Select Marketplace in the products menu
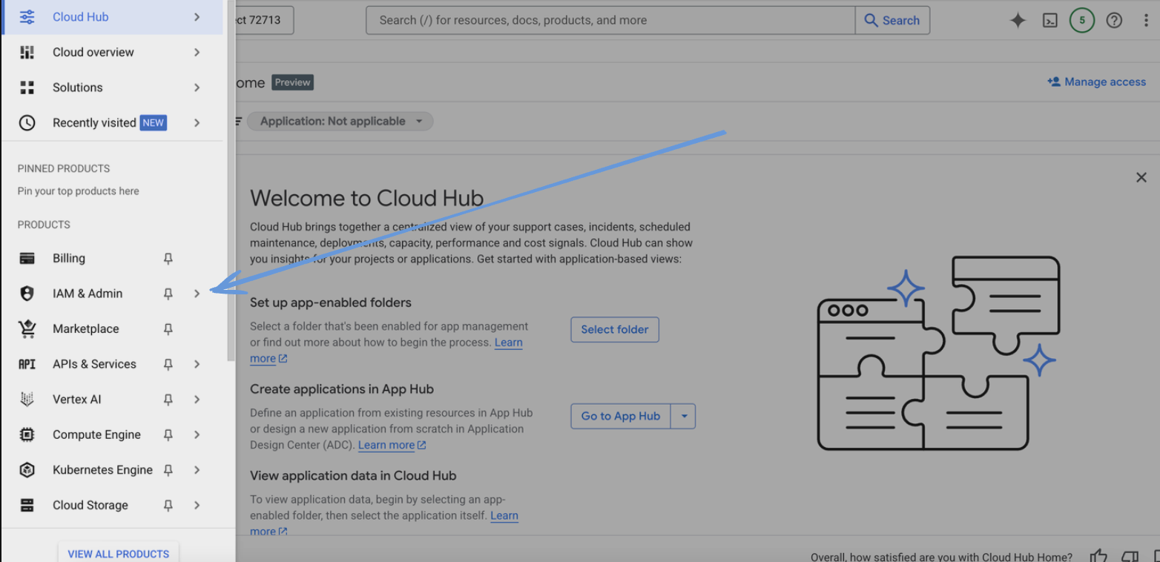 click(x=85, y=329)
